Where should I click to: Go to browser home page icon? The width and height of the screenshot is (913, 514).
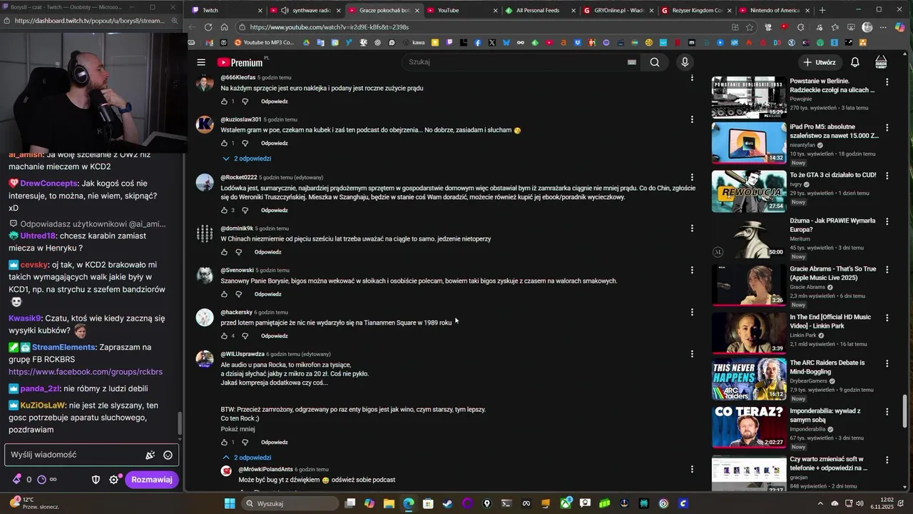click(x=224, y=27)
